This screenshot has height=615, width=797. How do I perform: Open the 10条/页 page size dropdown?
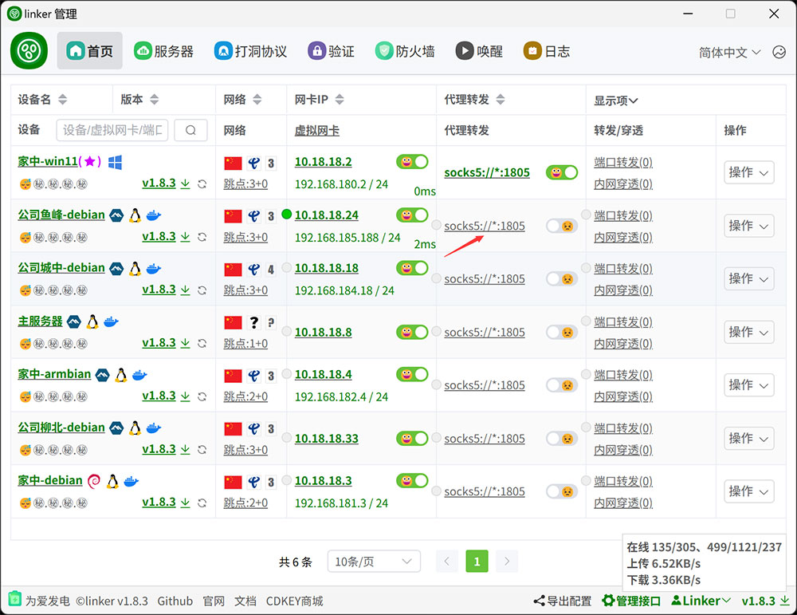pyautogui.click(x=374, y=562)
